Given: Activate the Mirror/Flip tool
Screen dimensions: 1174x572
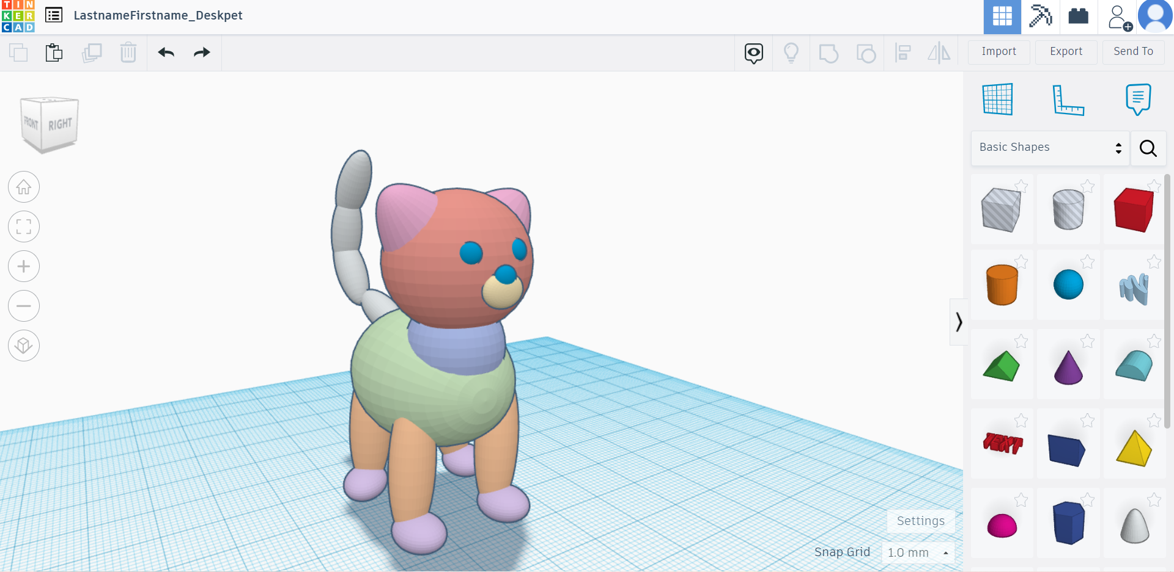Looking at the screenshot, I should click(939, 52).
